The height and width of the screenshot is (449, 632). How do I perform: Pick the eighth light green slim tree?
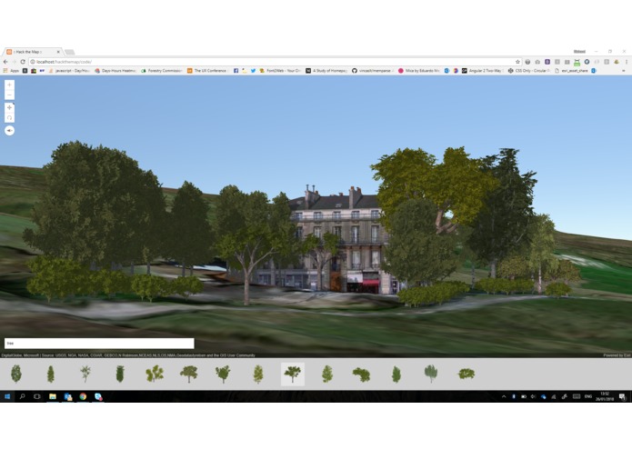click(x=258, y=374)
